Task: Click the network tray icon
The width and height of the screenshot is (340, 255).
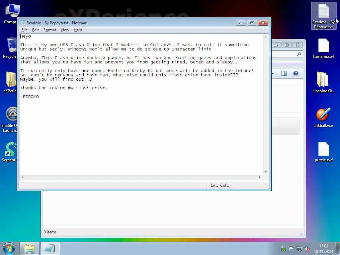Action: pyautogui.click(x=299, y=249)
